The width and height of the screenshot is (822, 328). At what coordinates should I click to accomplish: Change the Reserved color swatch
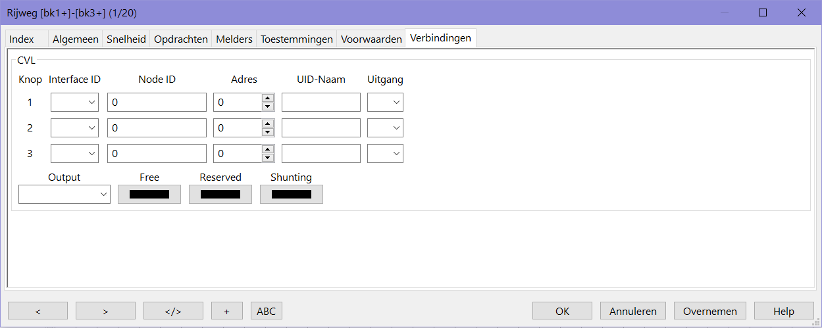[x=220, y=194]
